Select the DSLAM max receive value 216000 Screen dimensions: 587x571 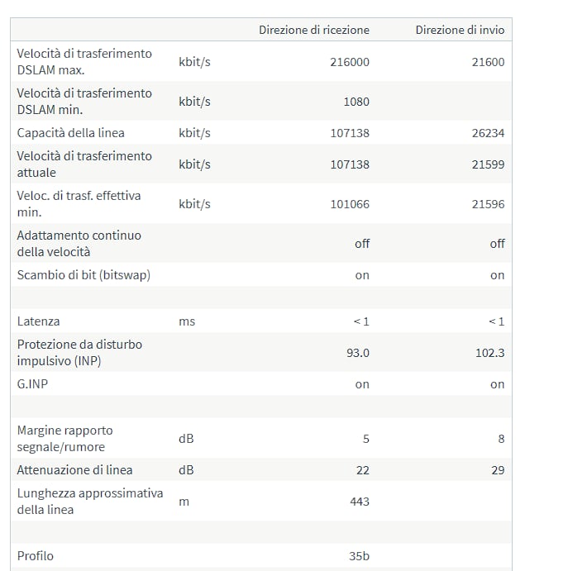[x=349, y=62]
